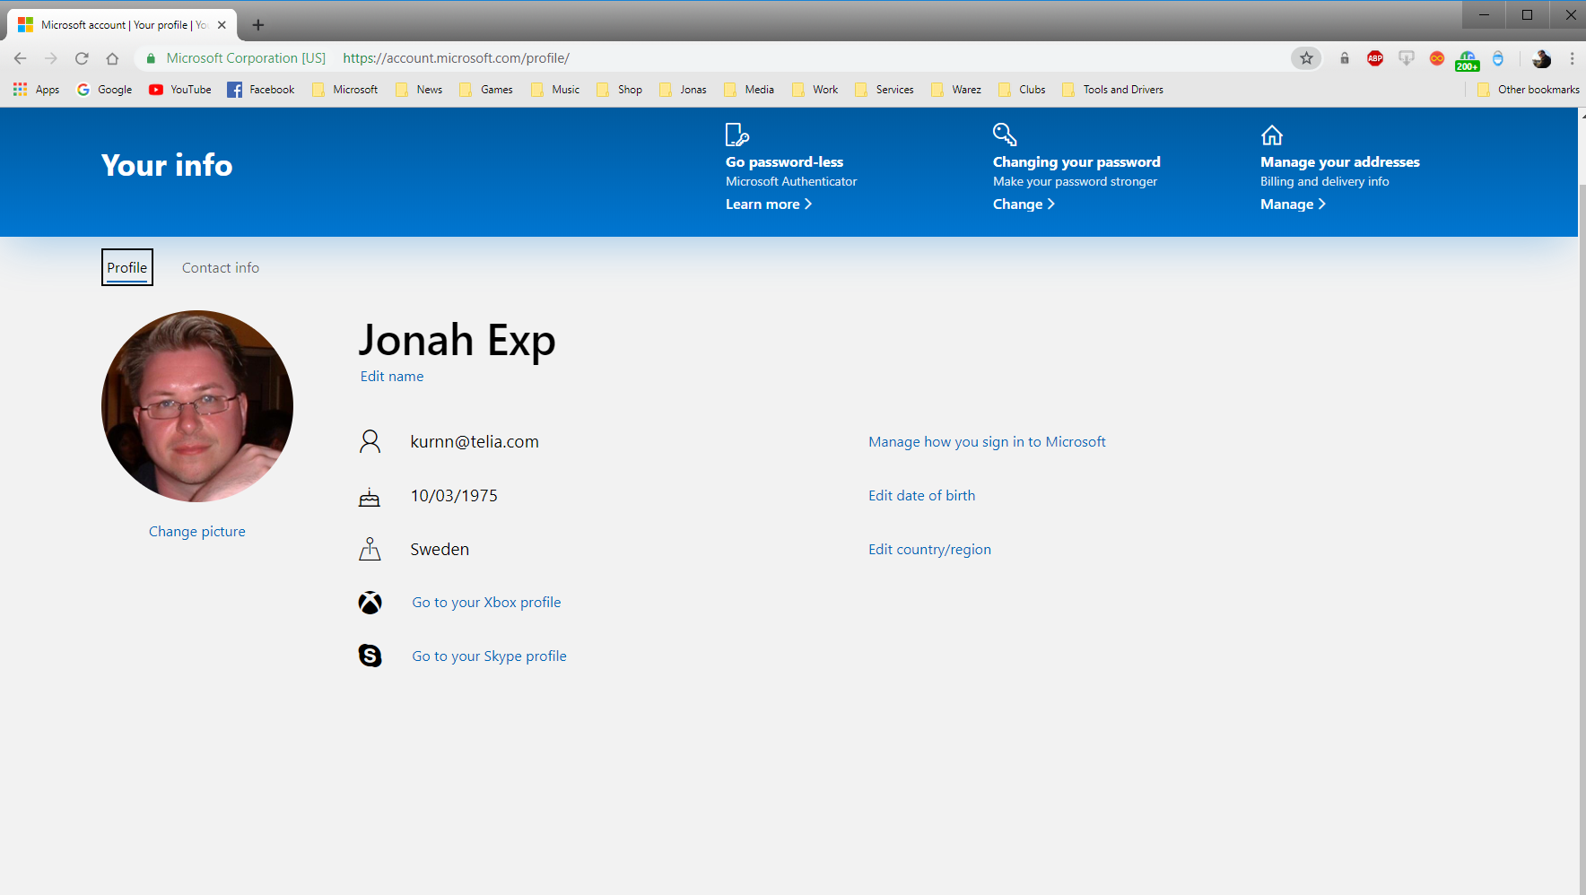
Task: Click the browser forward arrow
Action: pyautogui.click(x=51, y=58)
